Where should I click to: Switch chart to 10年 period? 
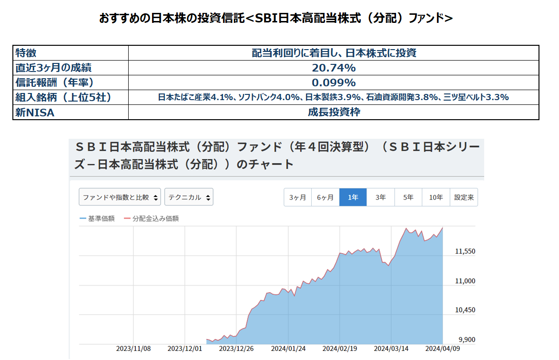(436, 197)
